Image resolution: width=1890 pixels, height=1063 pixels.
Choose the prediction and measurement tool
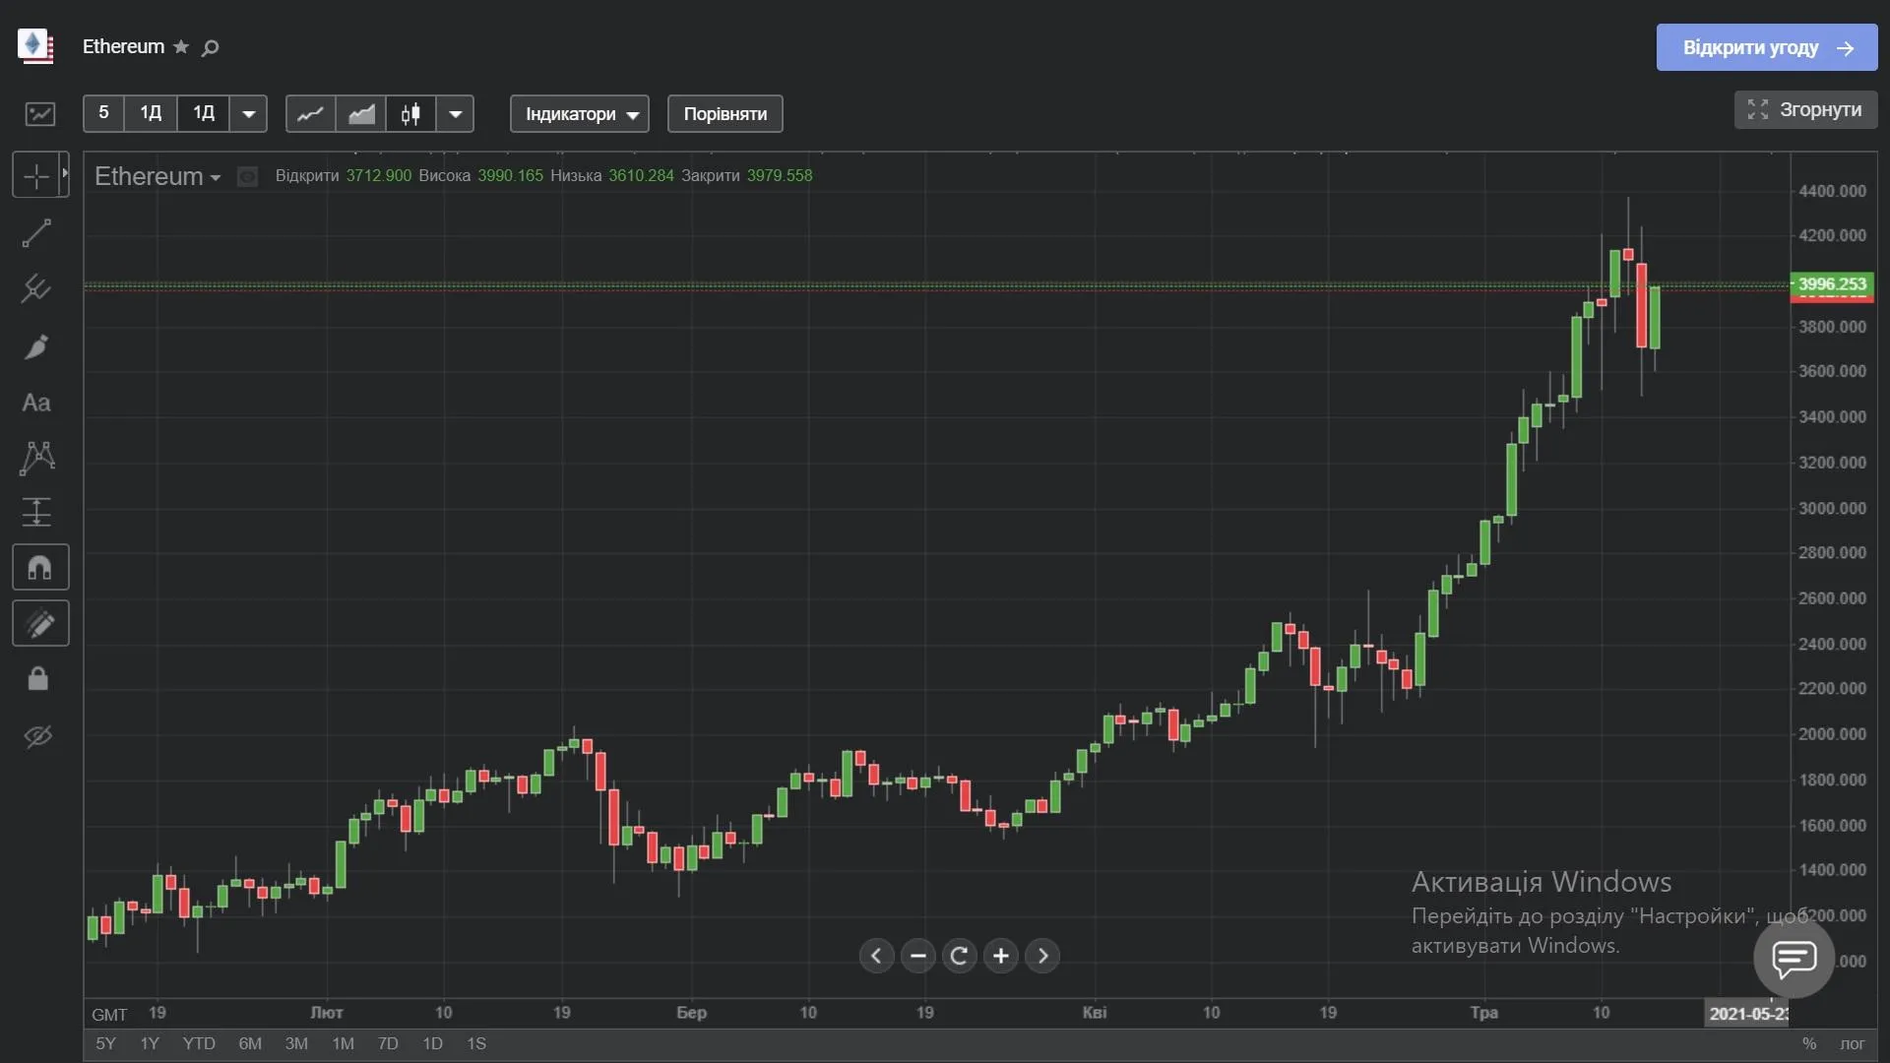pos(36,512)
